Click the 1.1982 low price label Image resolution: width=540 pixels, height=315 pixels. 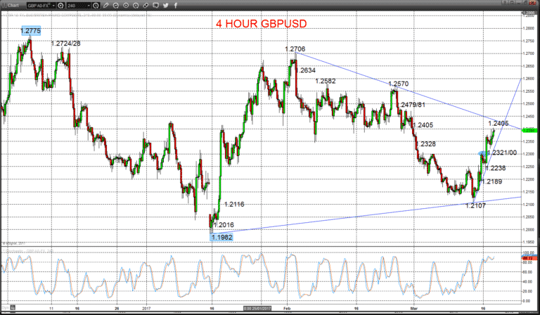[x=221, y=237]
